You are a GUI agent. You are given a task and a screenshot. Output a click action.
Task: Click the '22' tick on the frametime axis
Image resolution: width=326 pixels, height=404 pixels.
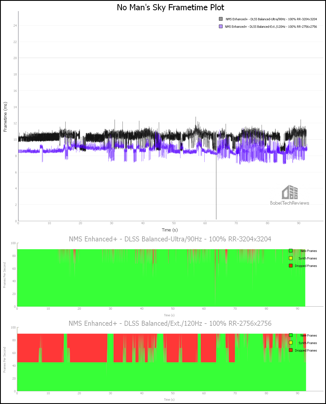15,42
